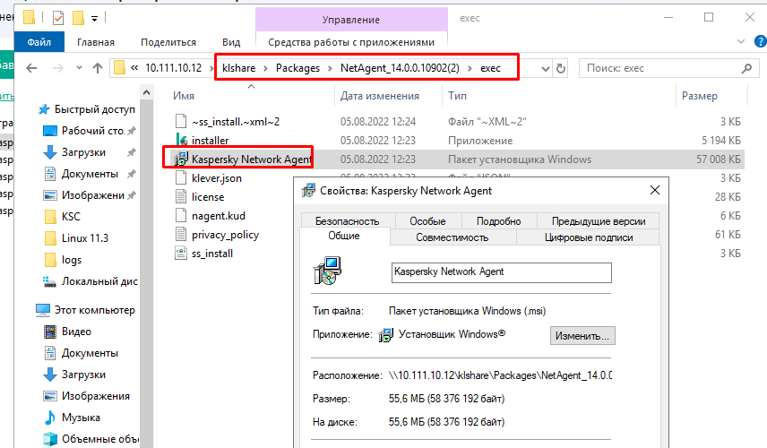Open Видео under Этот компьютер
The height and width of the screenshot is (448, 767).
(76, 332)
